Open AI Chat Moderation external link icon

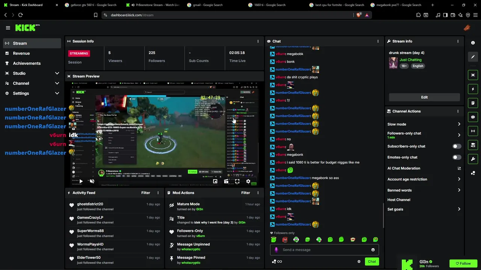tap(459, 168)
